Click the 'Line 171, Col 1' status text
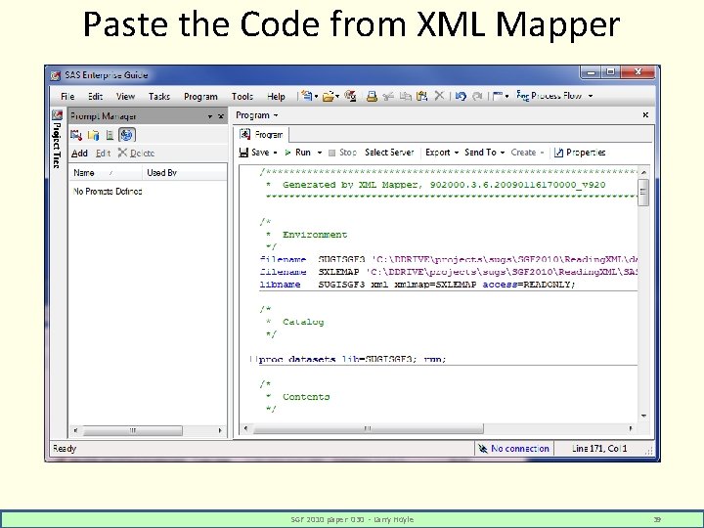The width and height of the screenshot is (704, 528). point(599,448)
